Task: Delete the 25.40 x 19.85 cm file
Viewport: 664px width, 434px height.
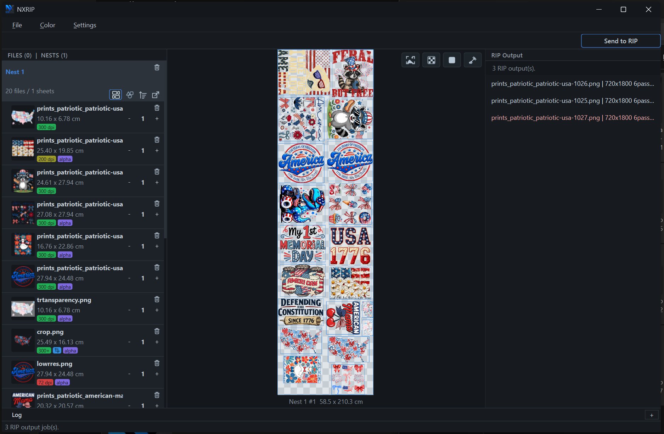Action: tap(157, 140)
